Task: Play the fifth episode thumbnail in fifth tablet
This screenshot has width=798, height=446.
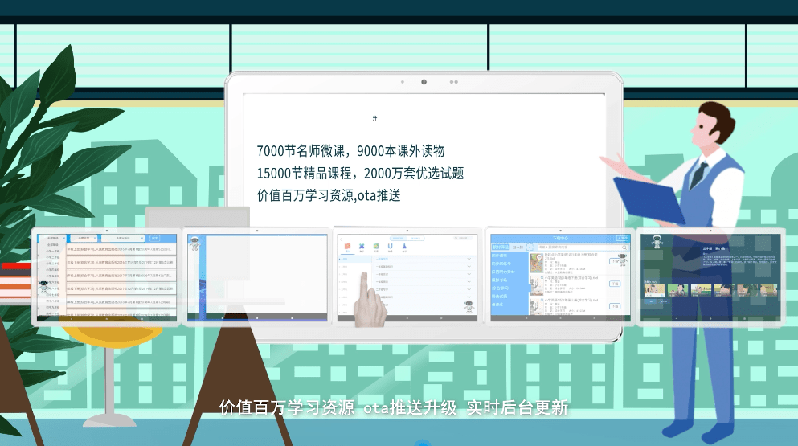Action: click(747, 290)
